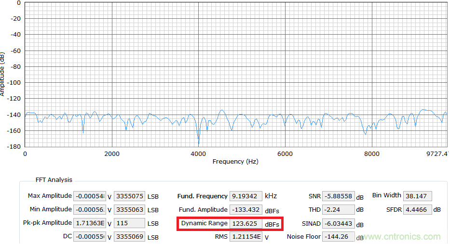Click the RMS voltage value field
Screen dimensions: 450x244
246,237
